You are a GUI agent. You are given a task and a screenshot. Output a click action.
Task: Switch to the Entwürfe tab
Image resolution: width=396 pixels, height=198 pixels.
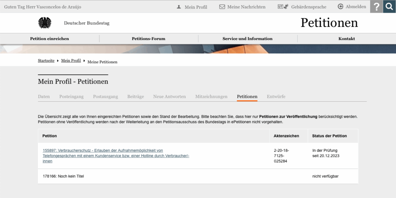tap(276, 97)
